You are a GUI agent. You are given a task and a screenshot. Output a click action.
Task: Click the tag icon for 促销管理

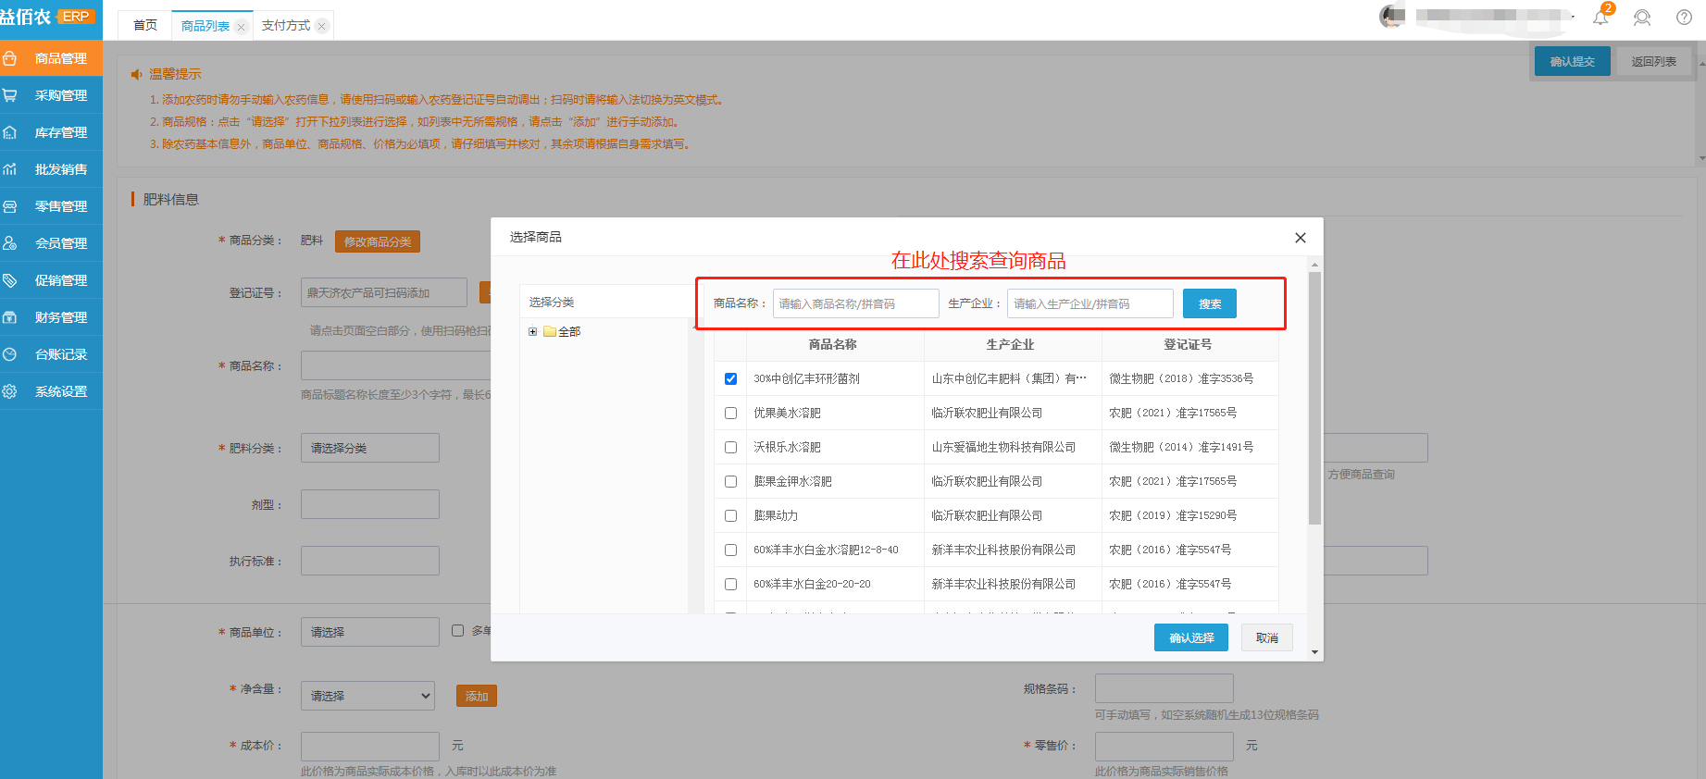[10, 280]
